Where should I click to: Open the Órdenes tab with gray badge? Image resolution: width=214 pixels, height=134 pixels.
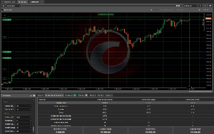(83, 95)
